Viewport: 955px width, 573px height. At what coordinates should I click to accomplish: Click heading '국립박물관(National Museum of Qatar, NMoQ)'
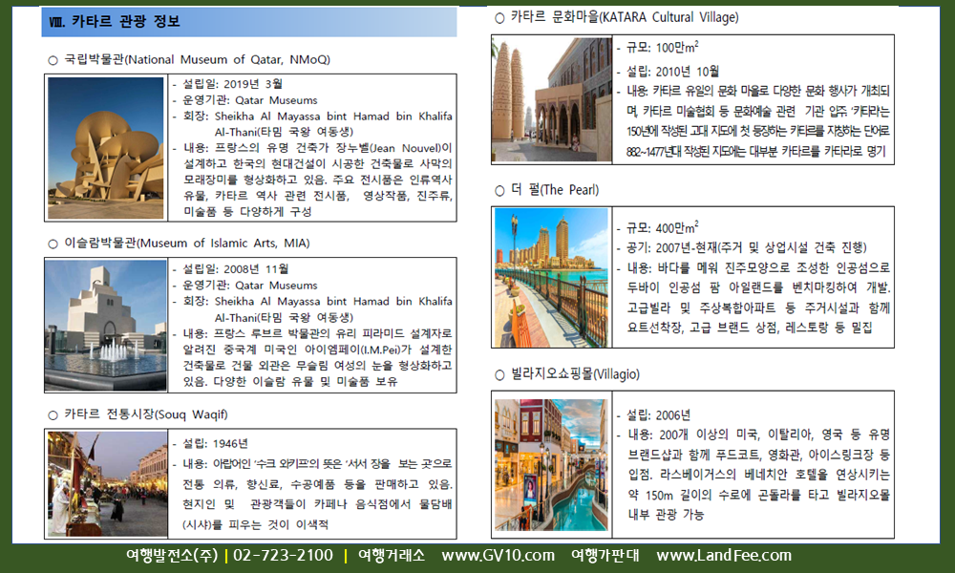pos(198,59)
